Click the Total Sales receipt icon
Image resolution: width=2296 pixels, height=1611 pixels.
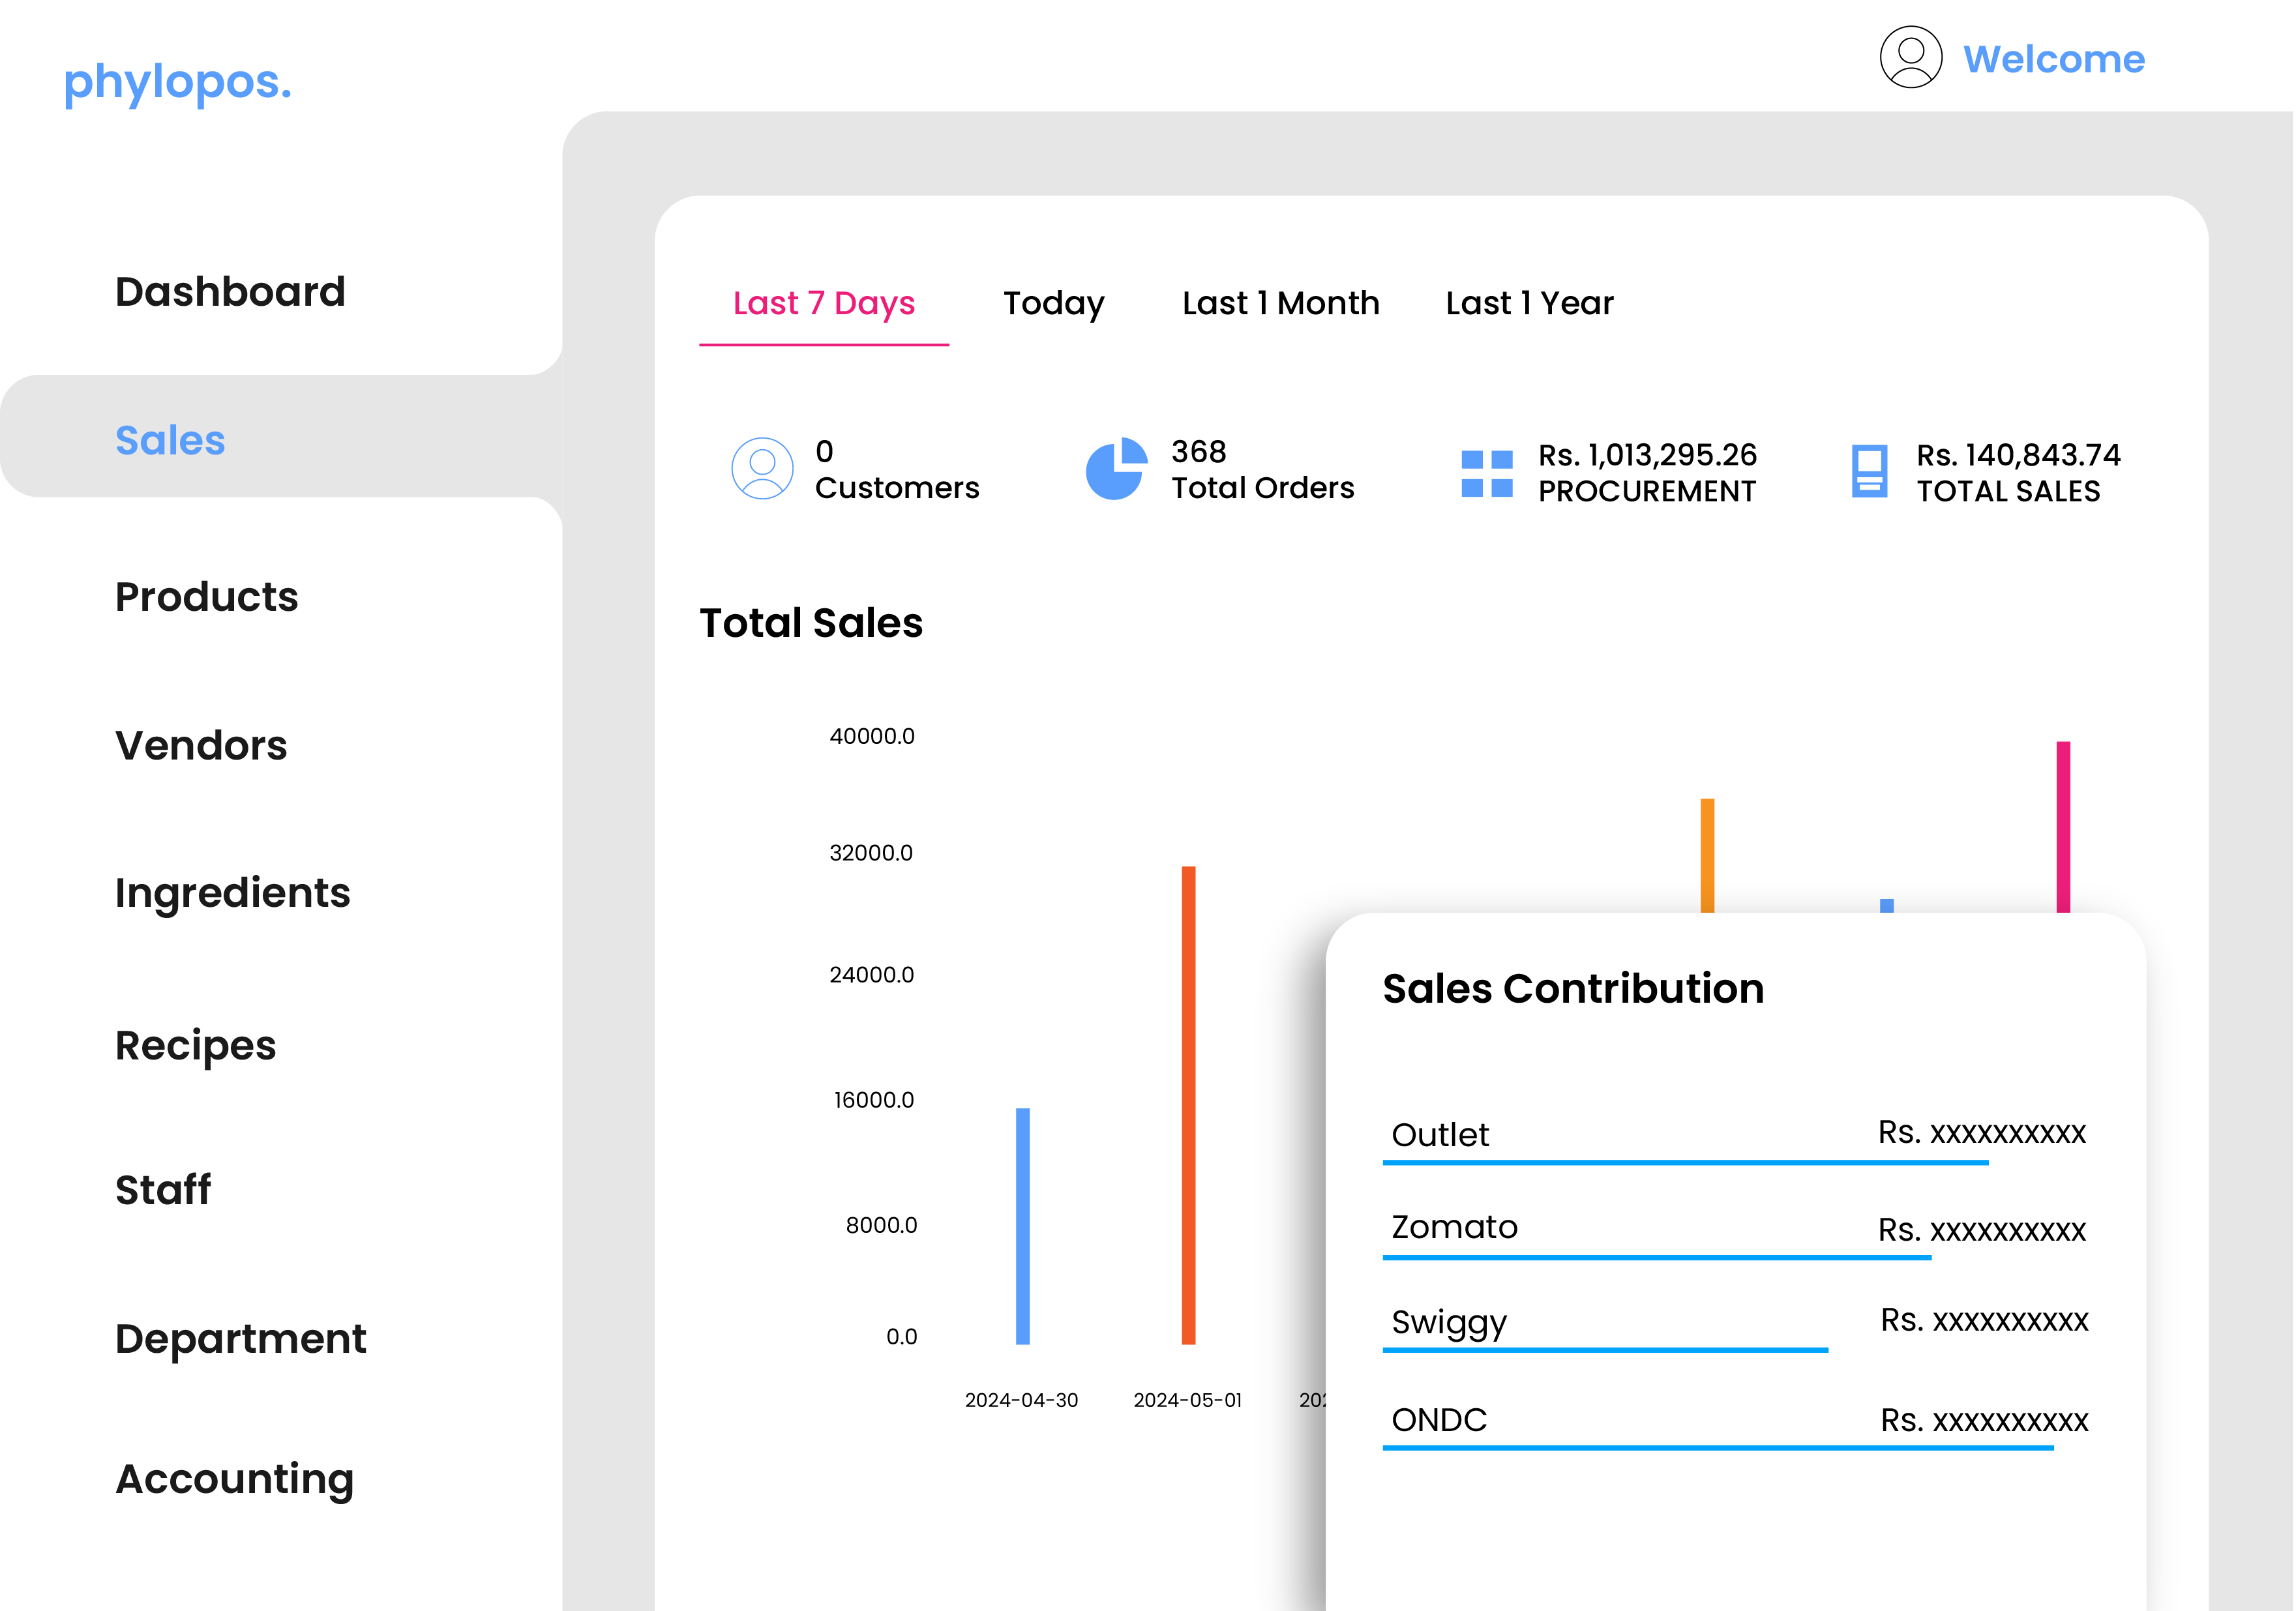pyautogui.click(x=1868, y=471)
